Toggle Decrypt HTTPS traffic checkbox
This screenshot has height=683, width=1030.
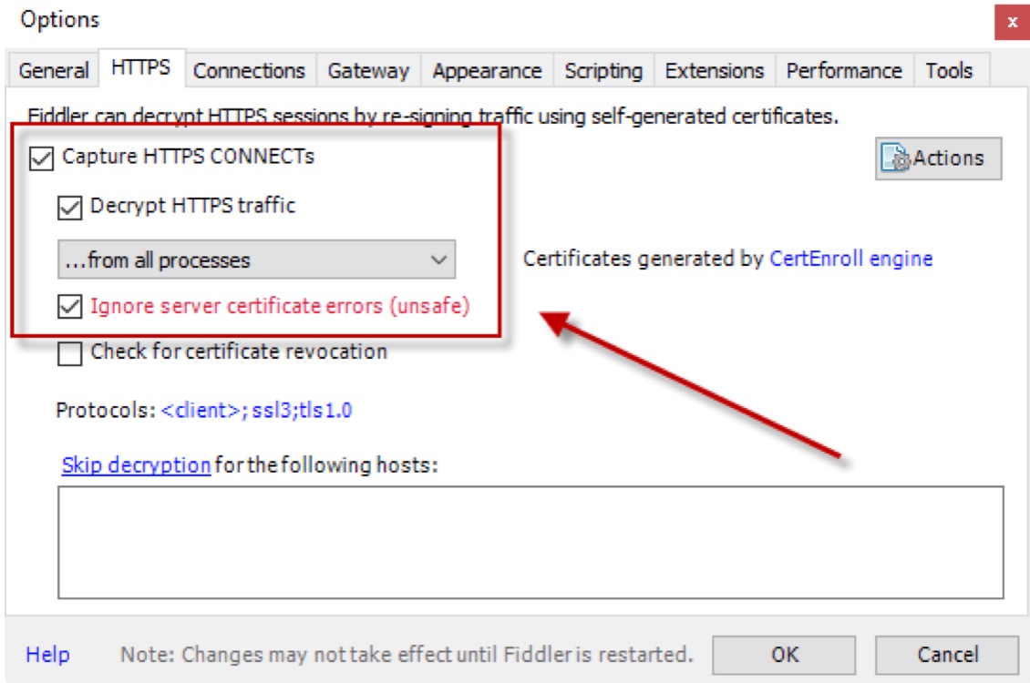70,207
